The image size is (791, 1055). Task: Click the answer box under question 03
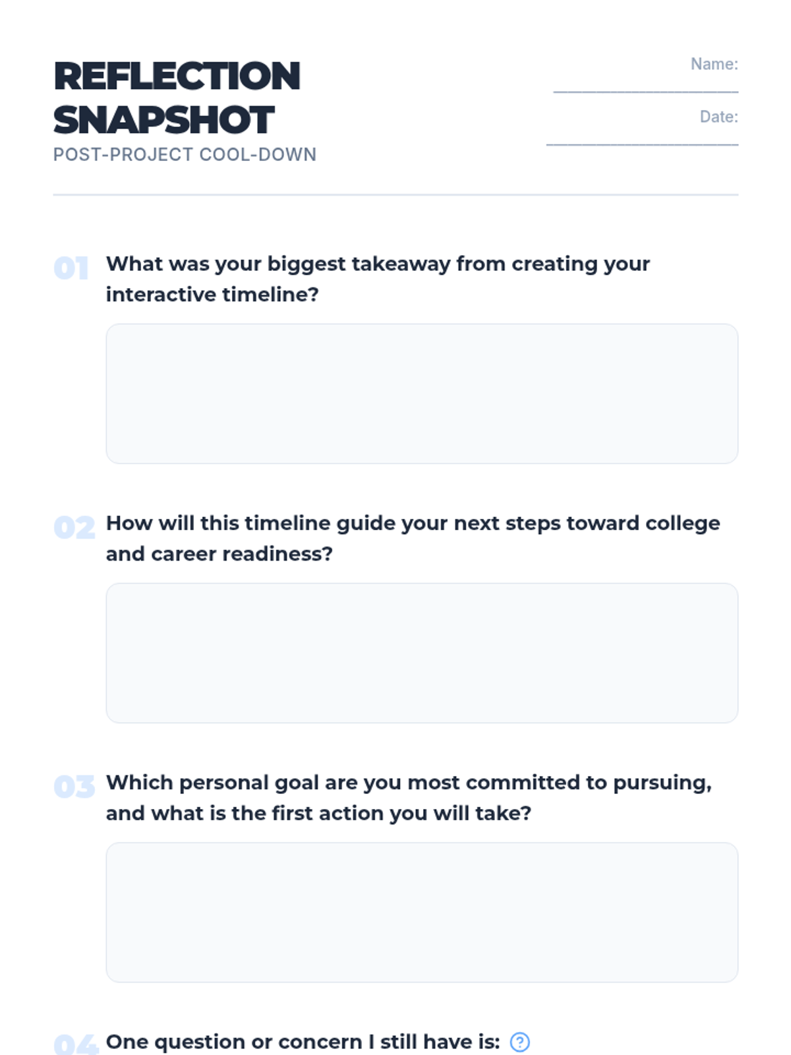pos(422,912)
